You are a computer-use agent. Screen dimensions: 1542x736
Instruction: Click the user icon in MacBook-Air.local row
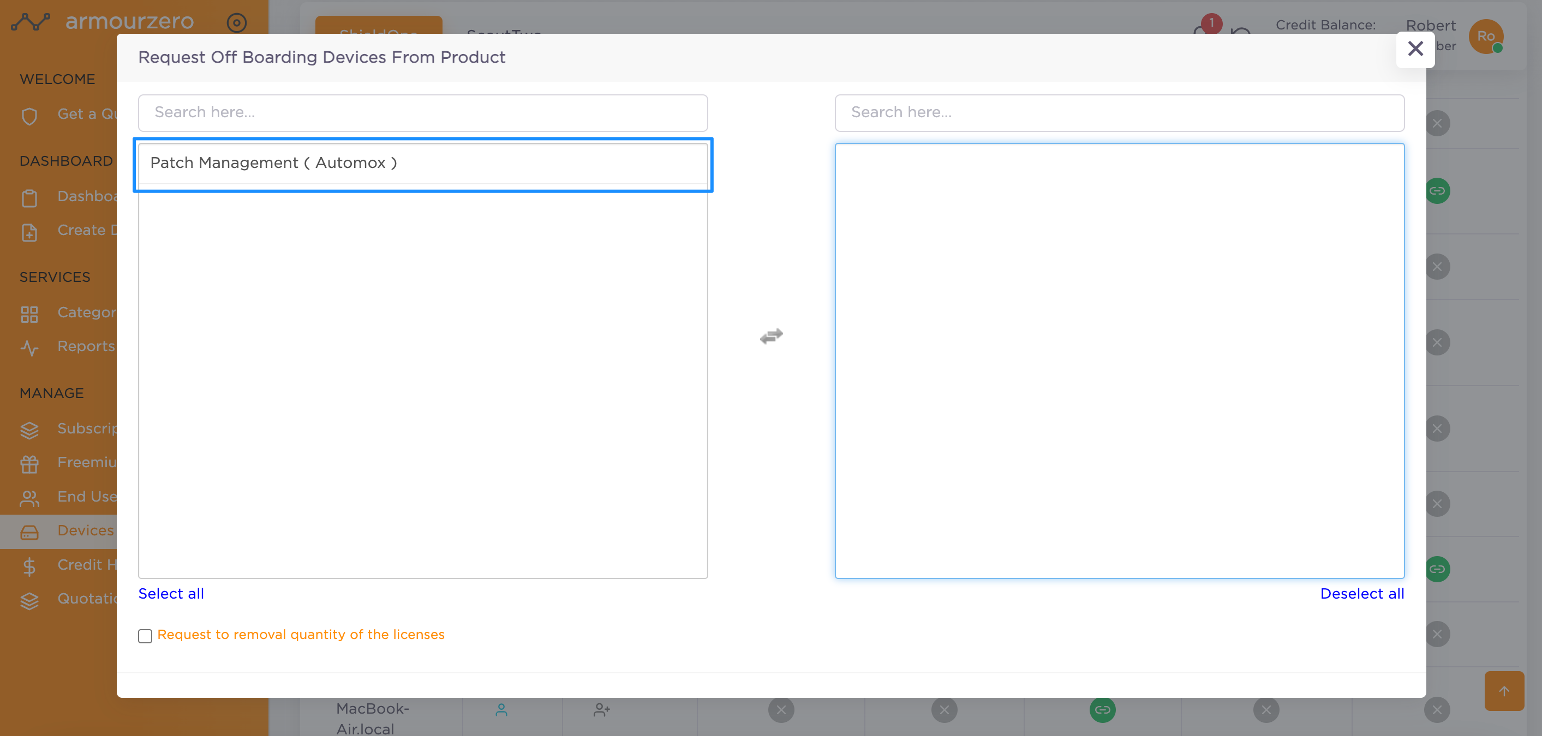pyautogui.click(x=501, y=710)
